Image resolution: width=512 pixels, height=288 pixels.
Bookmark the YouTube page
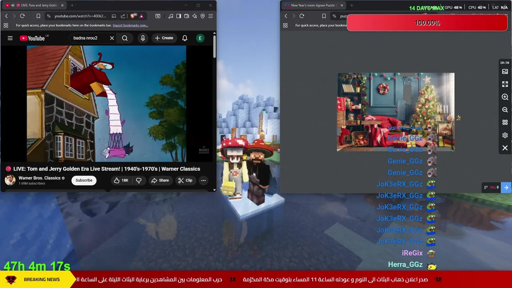point(38,16)
